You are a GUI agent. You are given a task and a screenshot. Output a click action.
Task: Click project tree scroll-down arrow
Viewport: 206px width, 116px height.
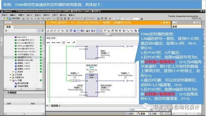tap(44, 86)
